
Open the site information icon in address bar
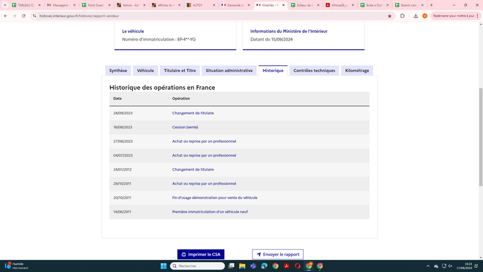34,16
